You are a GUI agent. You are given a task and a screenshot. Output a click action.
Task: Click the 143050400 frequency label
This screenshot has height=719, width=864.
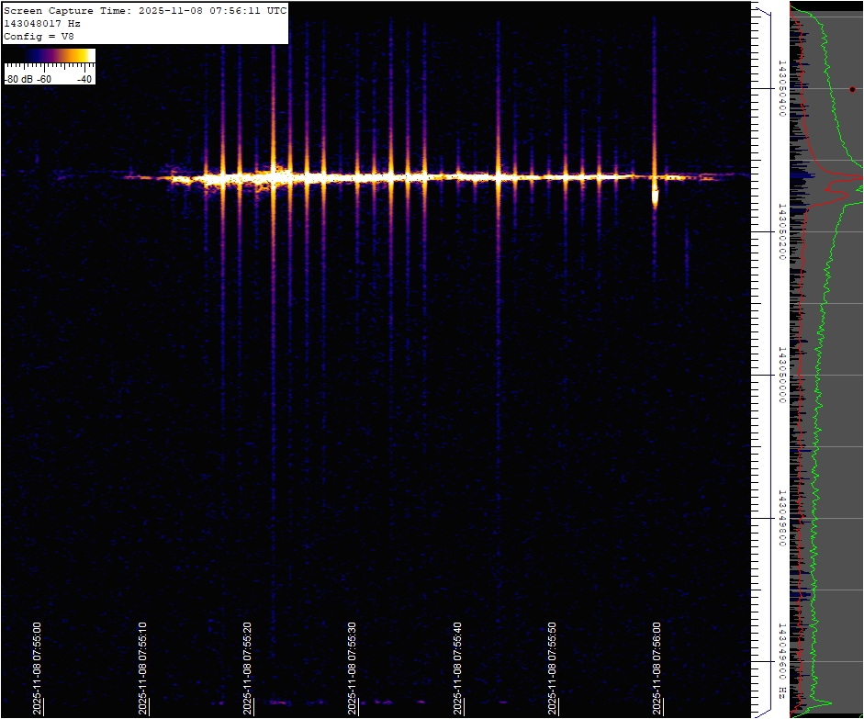780,88
